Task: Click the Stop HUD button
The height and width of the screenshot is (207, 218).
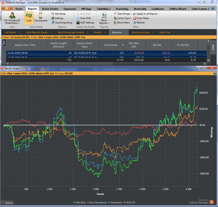Action: pos(84,18)
